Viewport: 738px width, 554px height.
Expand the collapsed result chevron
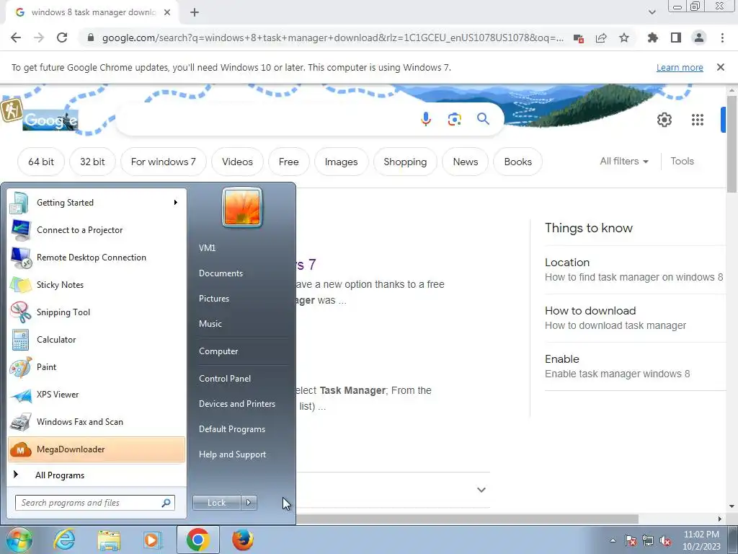[481, 490]
